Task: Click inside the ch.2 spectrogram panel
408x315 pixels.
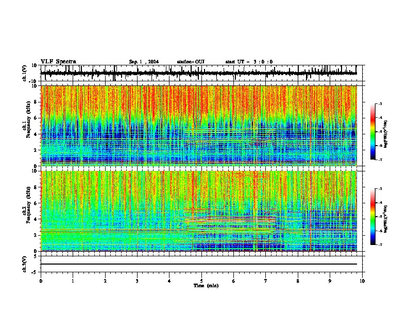Action: pyautogui.click(x=199, y=211)
